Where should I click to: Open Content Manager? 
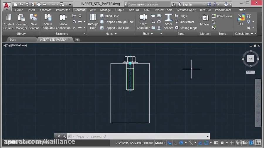click(x=21, y=22)
